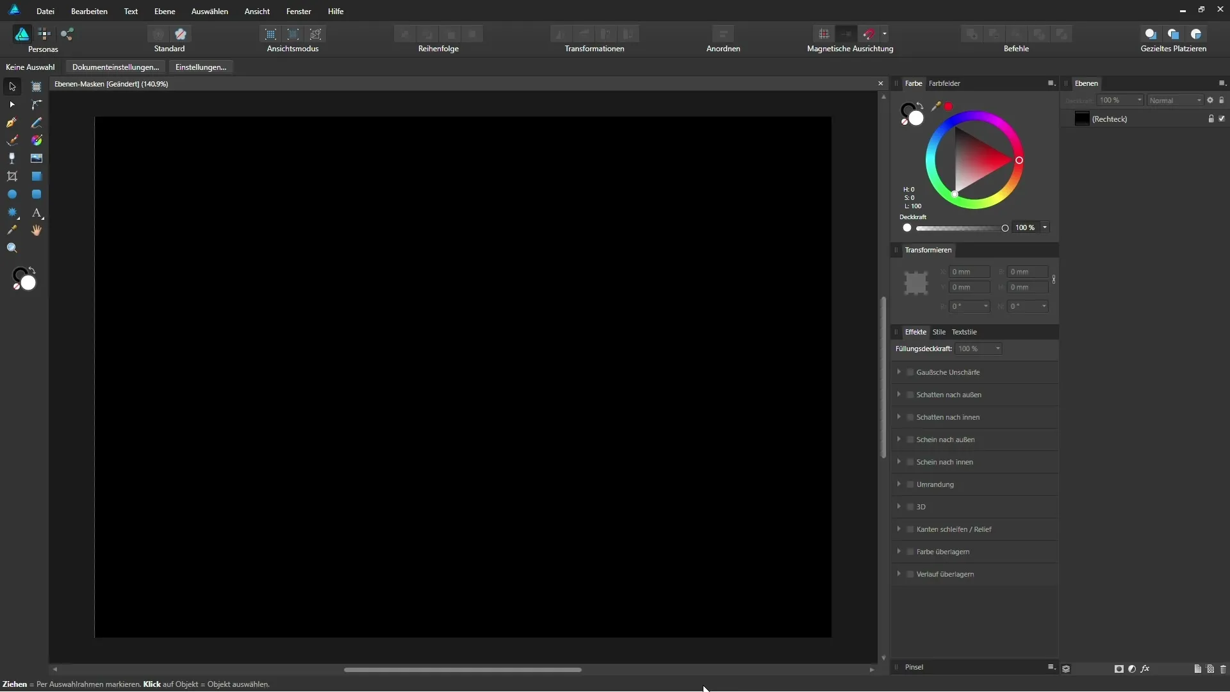Expand the Farbe überlagern settings
The height and width of the screenshot is (692, 1230).
click(x=899, y=551)
